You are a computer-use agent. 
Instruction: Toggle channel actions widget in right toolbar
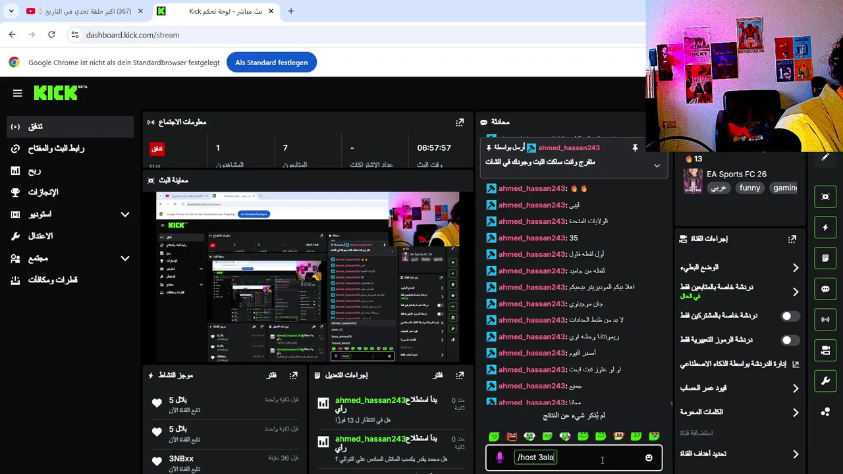[x=825, y=350]
